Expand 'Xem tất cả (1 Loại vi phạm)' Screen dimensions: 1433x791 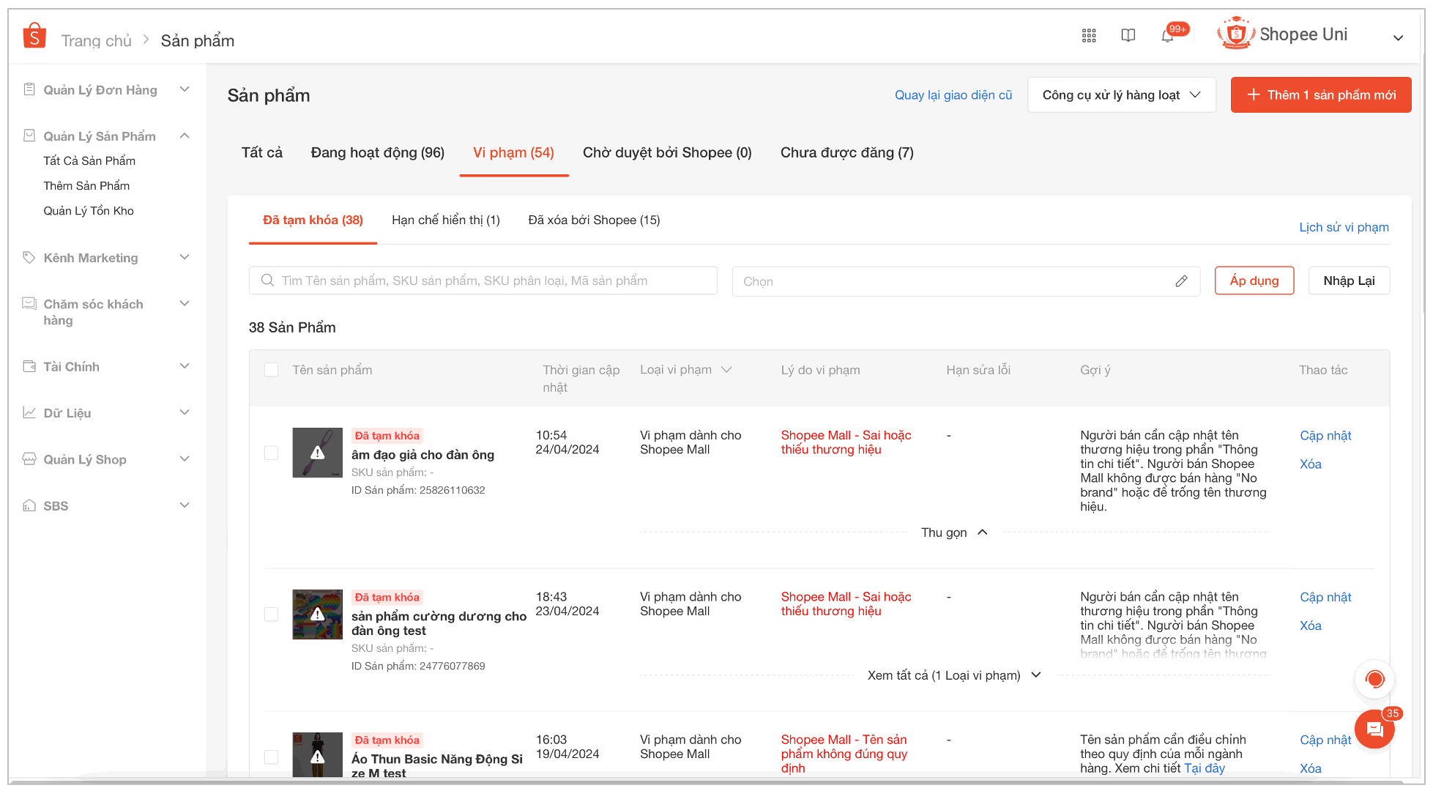[x=953, y=675]
